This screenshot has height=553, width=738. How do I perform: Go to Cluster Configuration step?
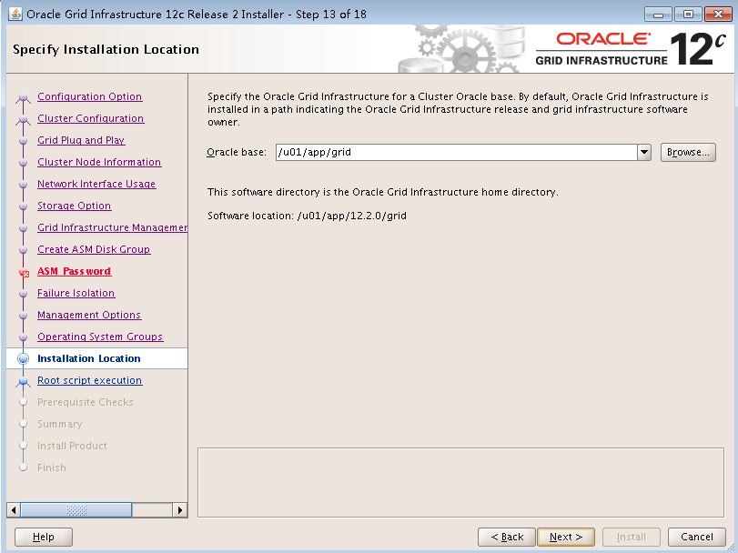click(90, 118)
